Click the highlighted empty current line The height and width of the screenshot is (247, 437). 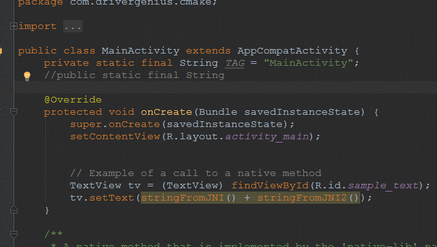pyautogui.click(x=225, y=88)
